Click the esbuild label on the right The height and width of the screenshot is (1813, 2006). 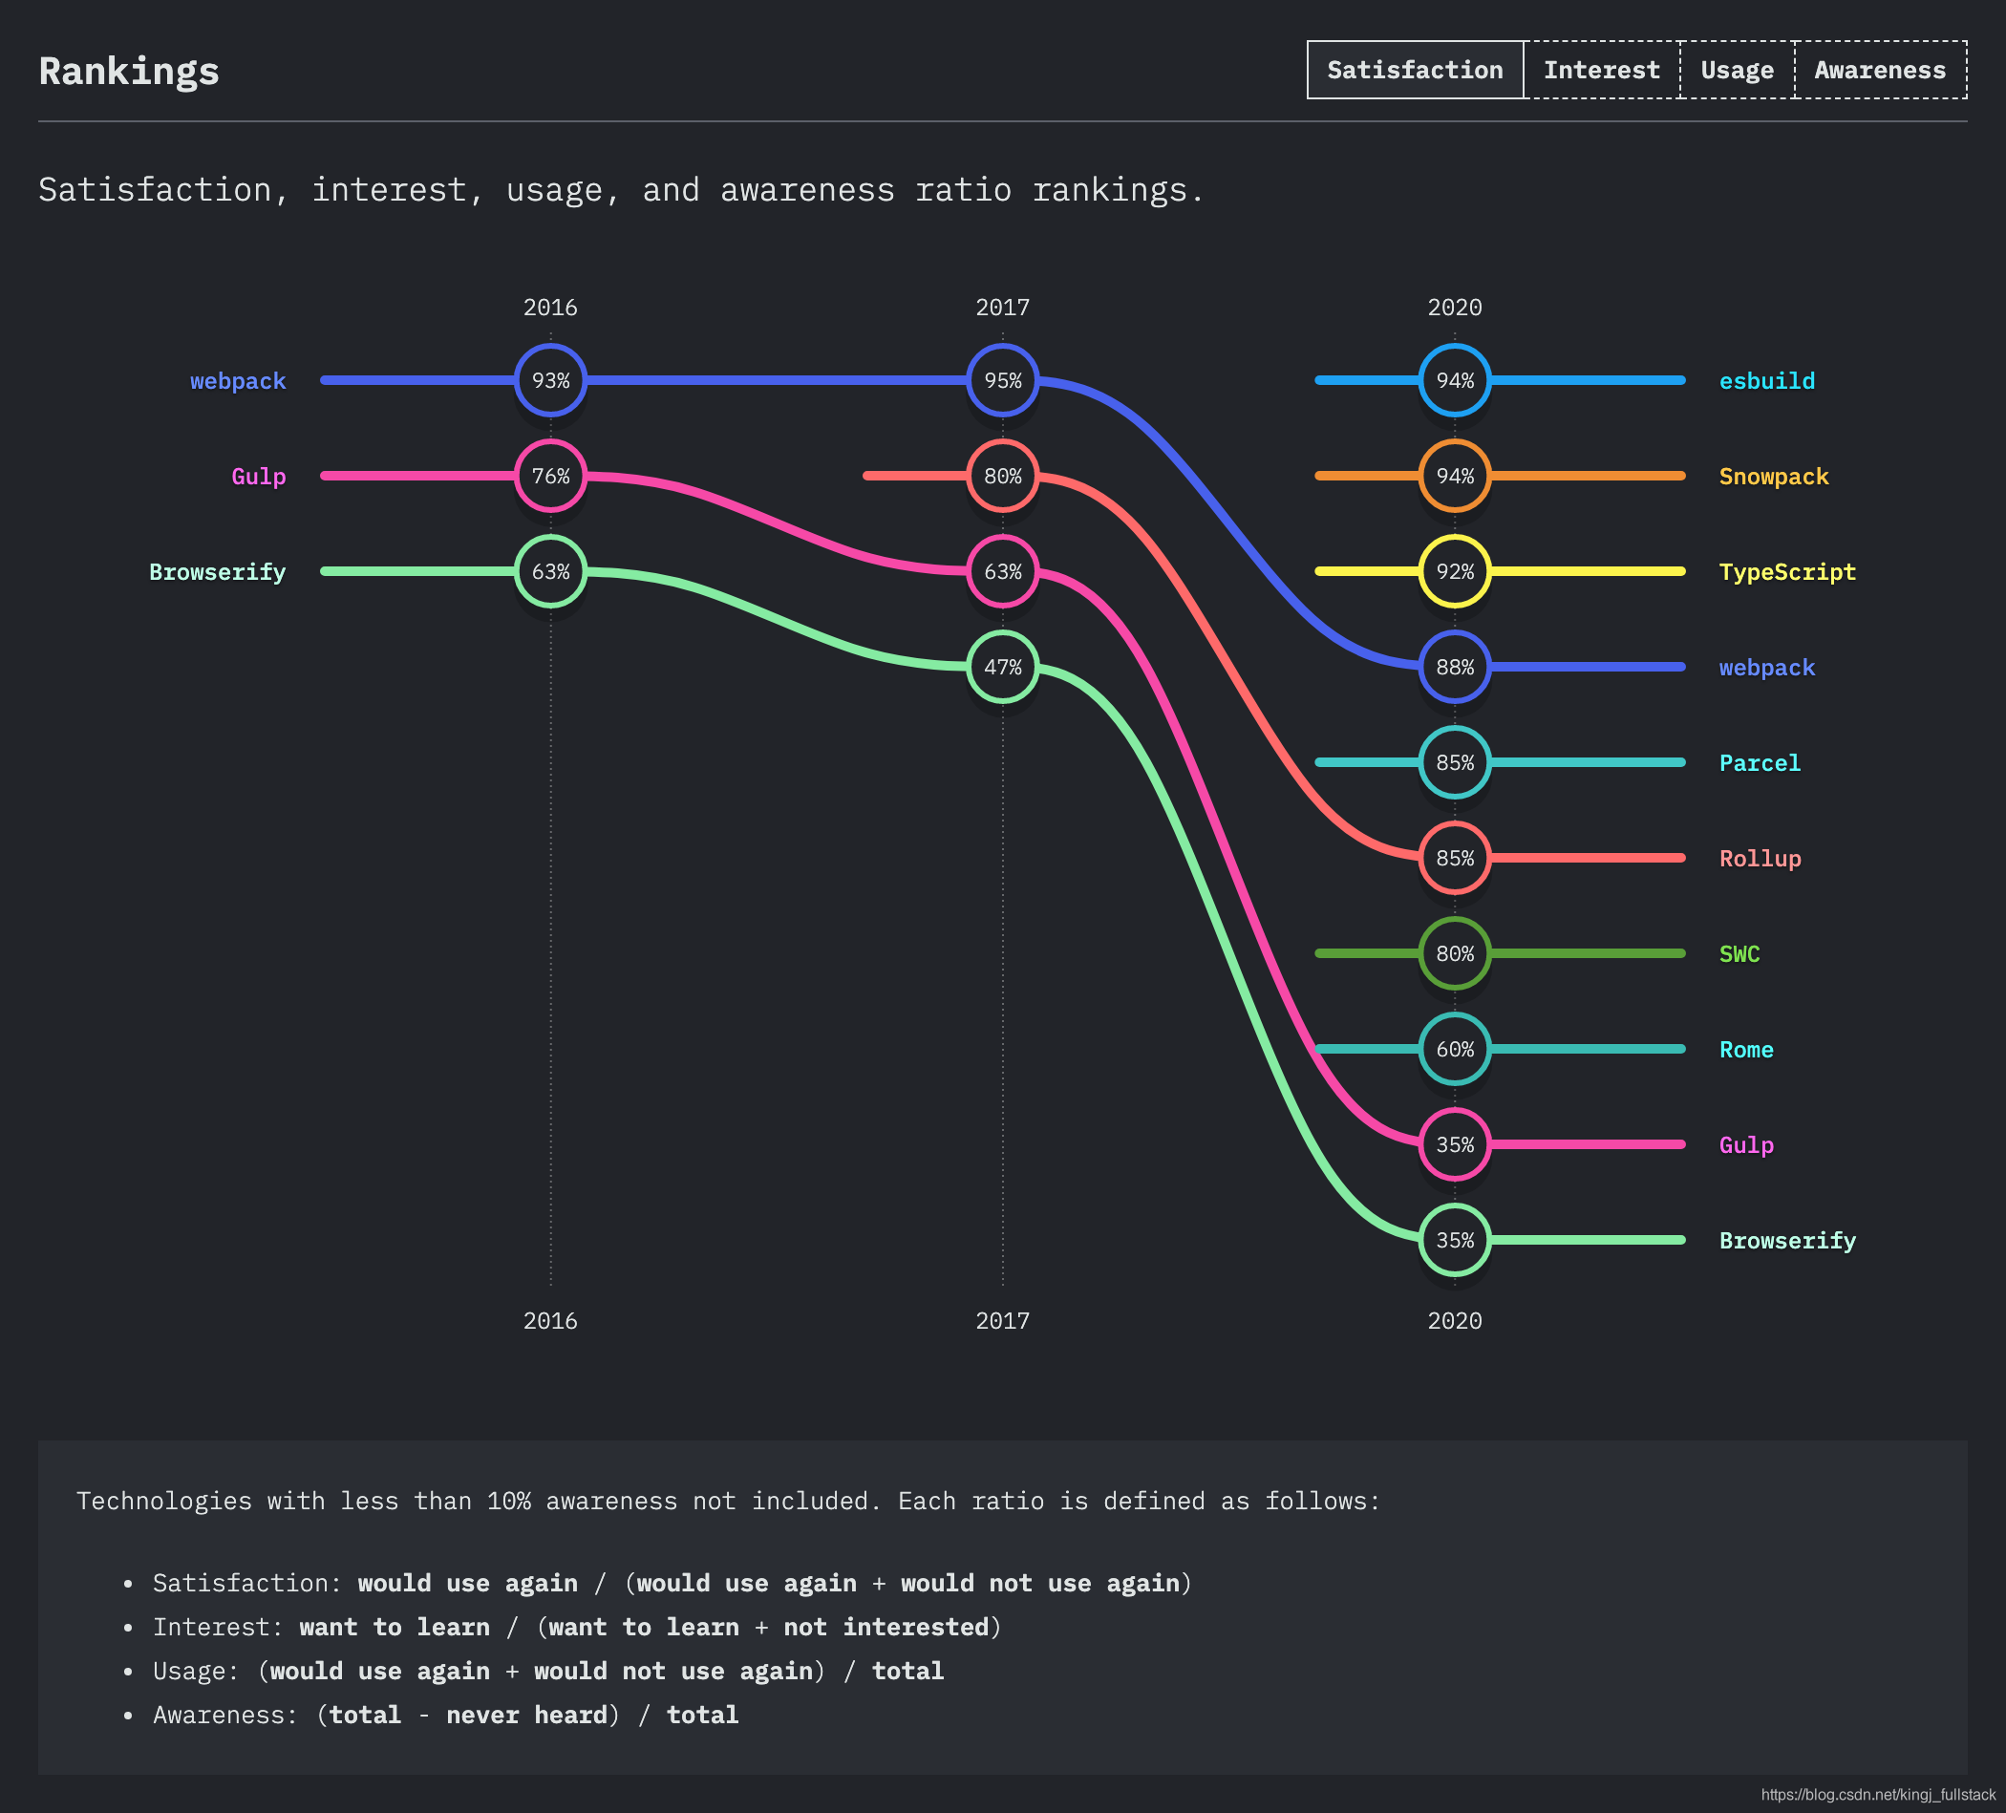(x=1766, y=381)
